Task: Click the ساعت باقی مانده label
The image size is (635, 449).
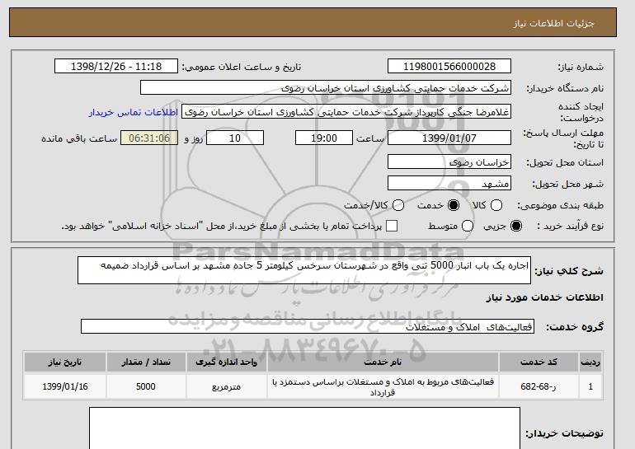Action: point(79,138)
